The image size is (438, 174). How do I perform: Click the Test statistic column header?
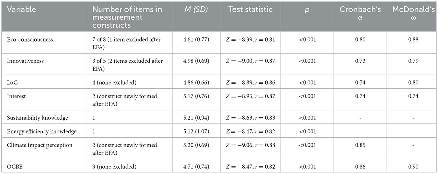pos(250,9)
